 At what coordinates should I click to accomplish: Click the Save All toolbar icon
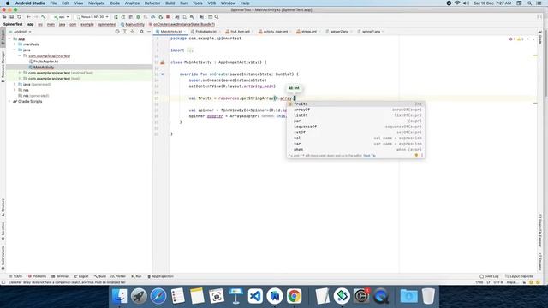coord(11,17)
